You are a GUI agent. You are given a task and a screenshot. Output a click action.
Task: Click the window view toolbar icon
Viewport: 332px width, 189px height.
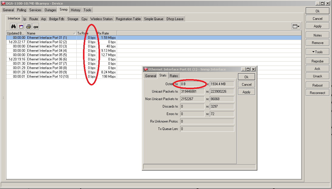[x=21, y=27]
